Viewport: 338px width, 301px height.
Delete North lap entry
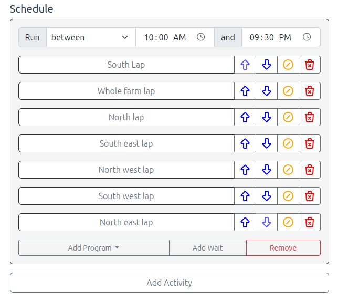coord(310,117)
